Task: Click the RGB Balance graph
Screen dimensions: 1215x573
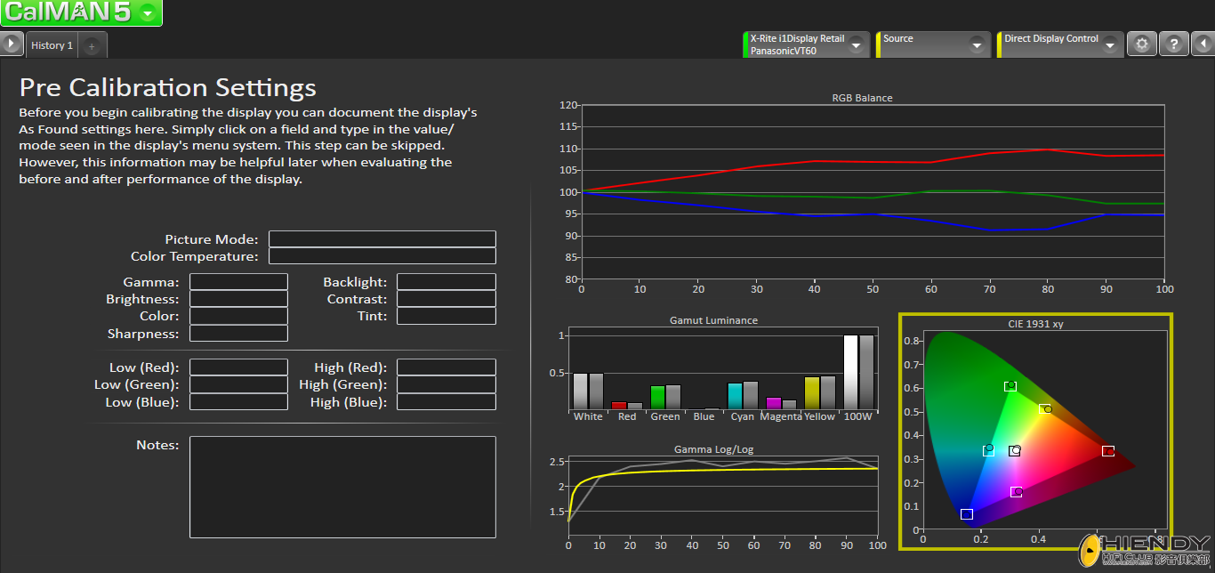Action: tap(872, 191)
